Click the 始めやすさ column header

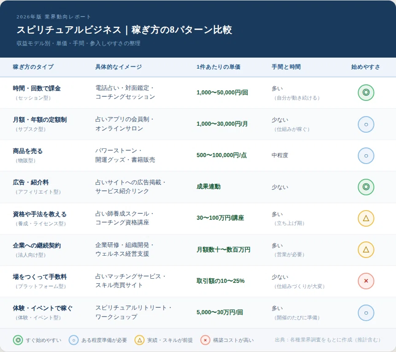coord(366,67)
